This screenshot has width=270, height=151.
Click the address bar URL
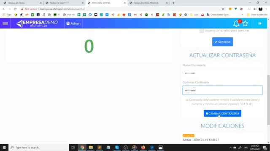[x=62, y=9]
